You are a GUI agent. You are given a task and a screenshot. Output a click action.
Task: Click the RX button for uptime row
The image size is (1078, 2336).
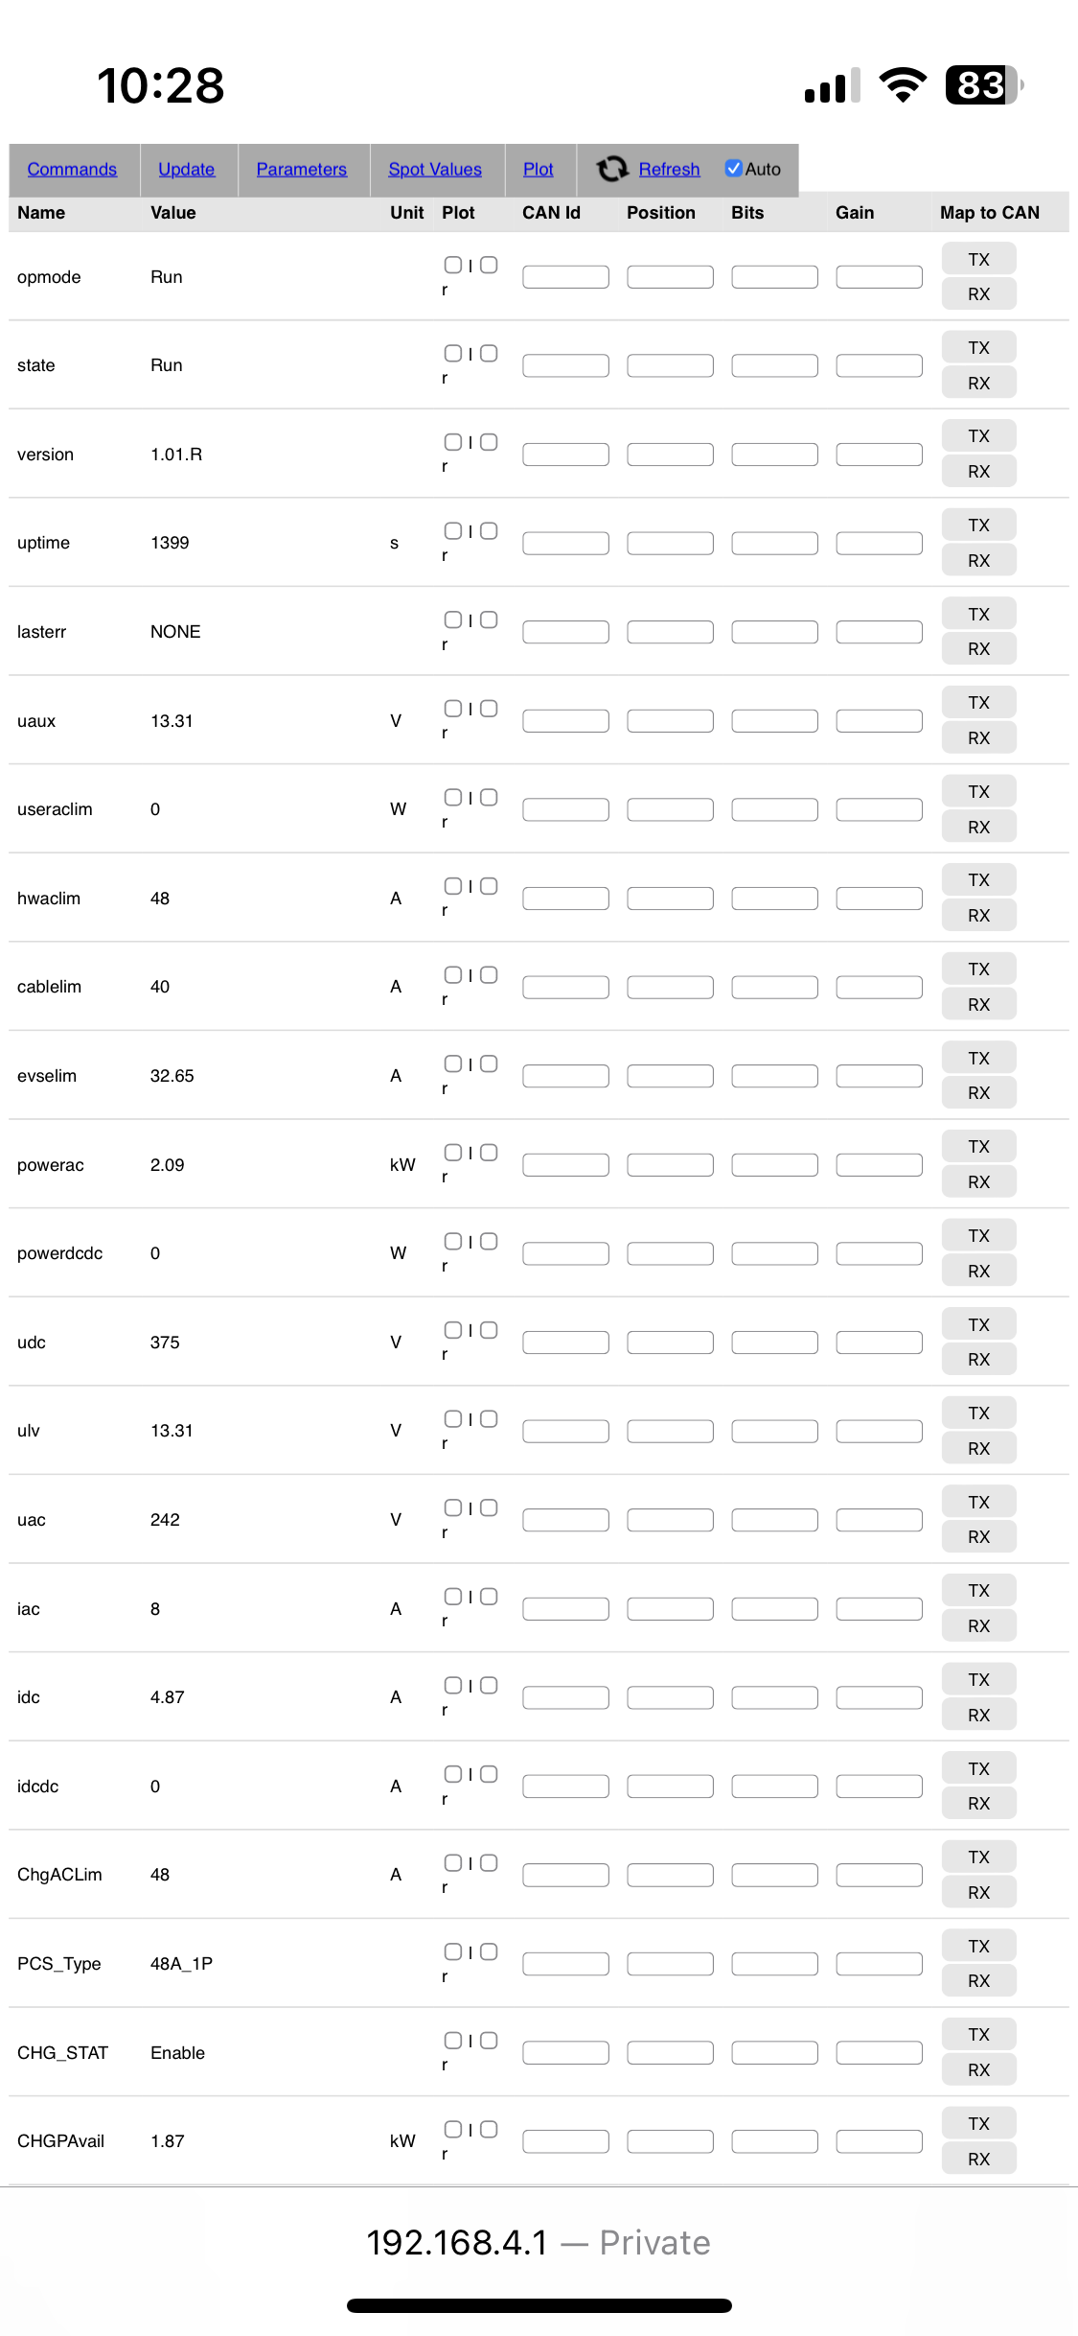tap(978, 560)
